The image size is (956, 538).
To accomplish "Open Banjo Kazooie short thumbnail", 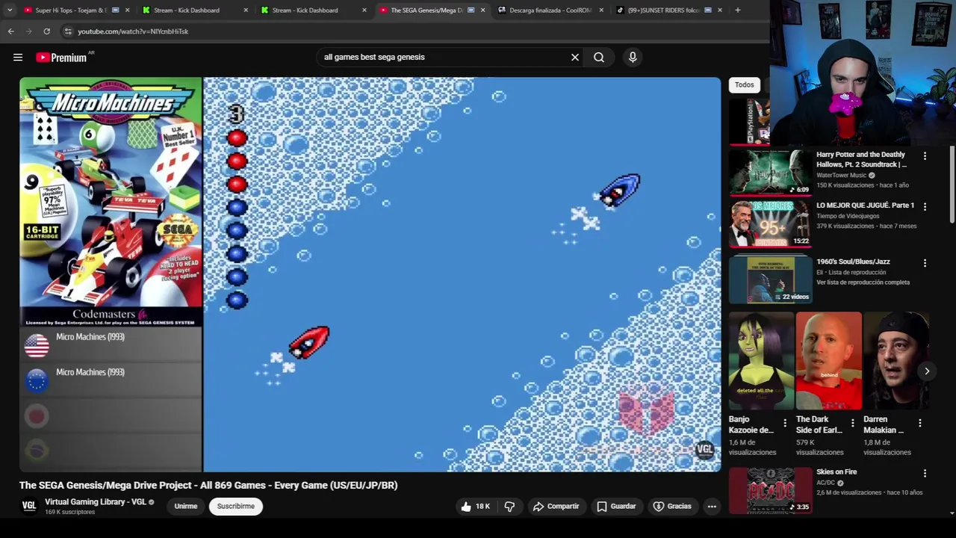I will 762,361.
